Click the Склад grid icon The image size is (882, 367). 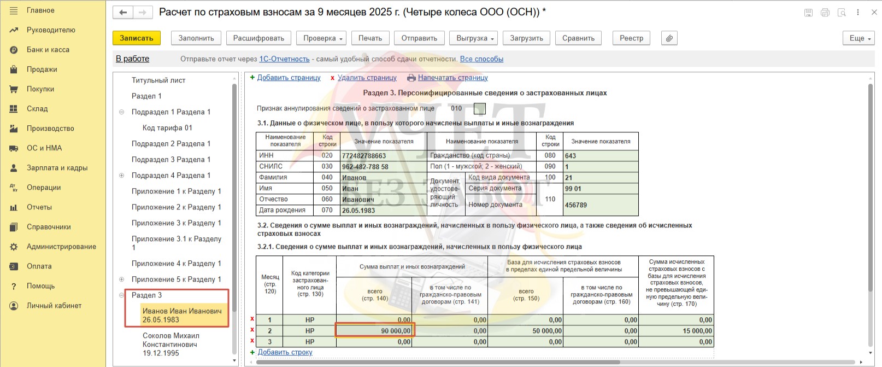(14, 109)
